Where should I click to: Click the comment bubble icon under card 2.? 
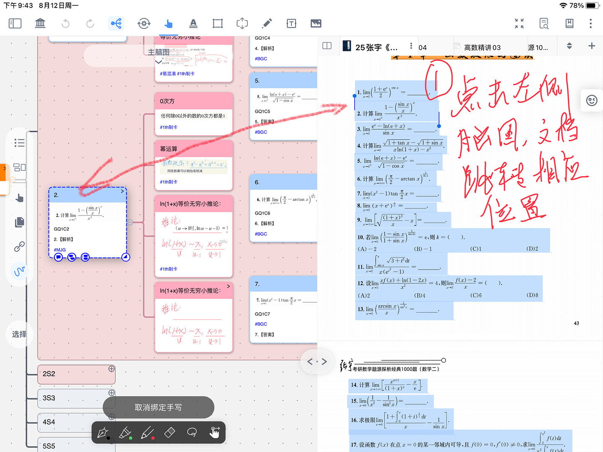(59, 257)
